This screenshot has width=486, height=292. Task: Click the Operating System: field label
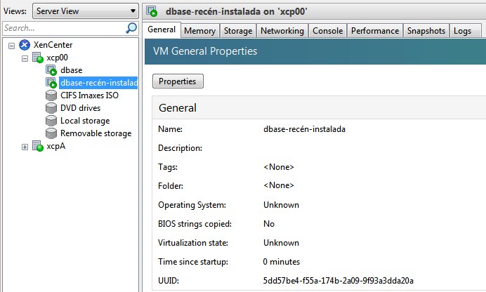192,205
